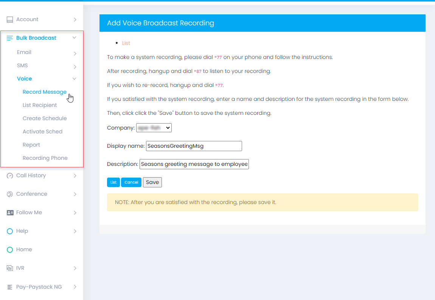The height and width of the screenshot is (300, 435).
Task: Select Record Message in the sidebar
Action: 44,92
